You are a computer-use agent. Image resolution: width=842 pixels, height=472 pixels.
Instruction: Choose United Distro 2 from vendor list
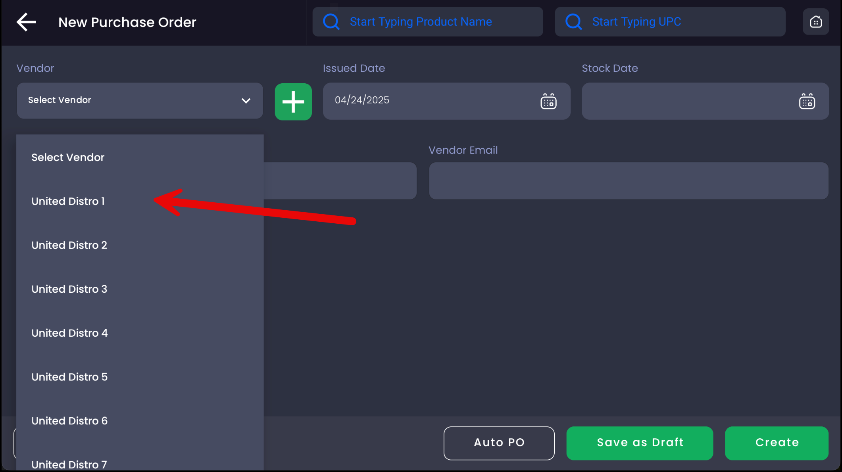pos(69,245)
